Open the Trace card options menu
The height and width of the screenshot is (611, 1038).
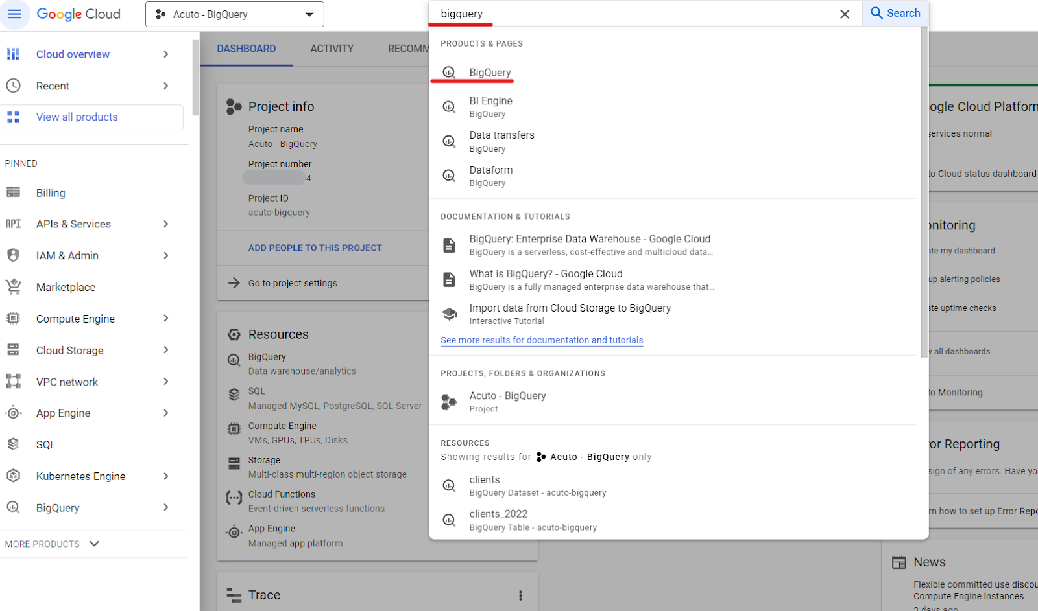pyautogui.click(x=520, y=595)
